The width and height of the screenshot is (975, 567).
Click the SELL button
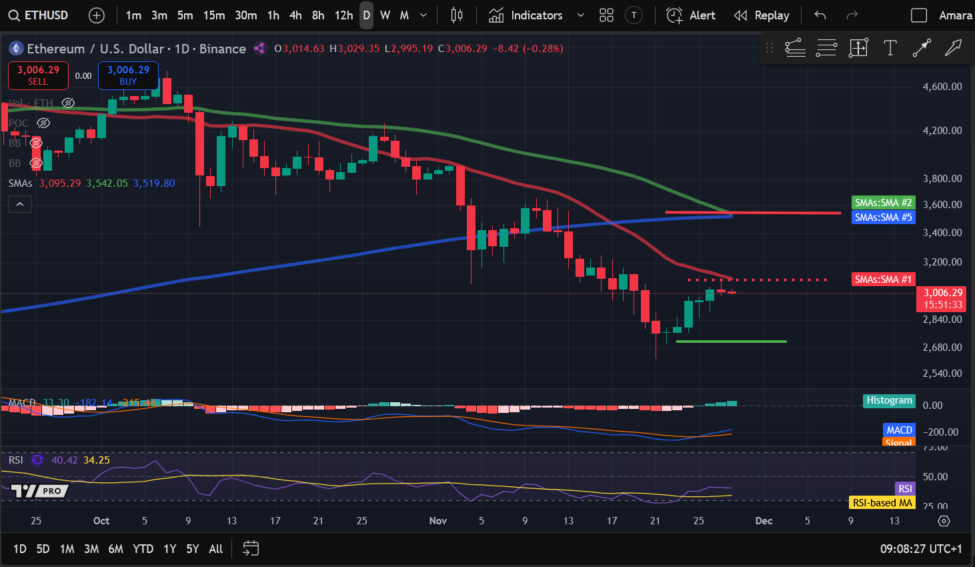click(x=38, y=75)
